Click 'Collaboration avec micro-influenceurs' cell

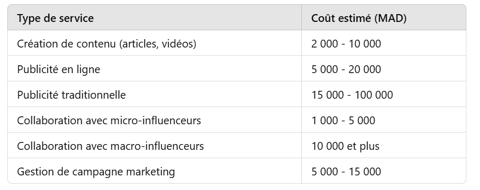pyautogui.click(x=155, y=120)
